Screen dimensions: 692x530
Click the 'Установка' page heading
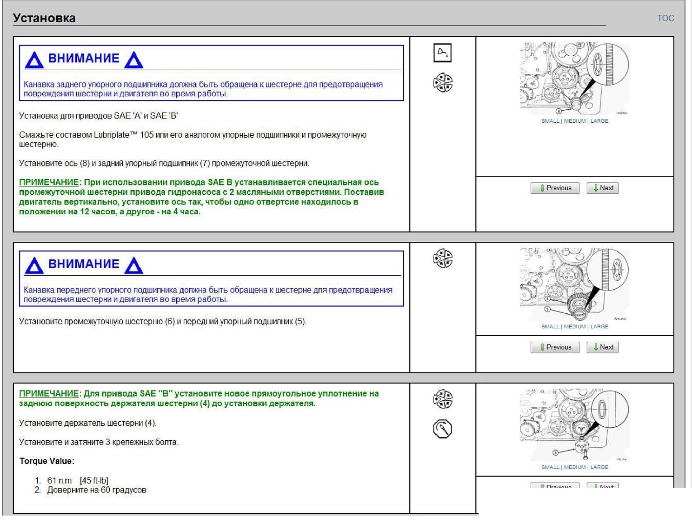44,18
